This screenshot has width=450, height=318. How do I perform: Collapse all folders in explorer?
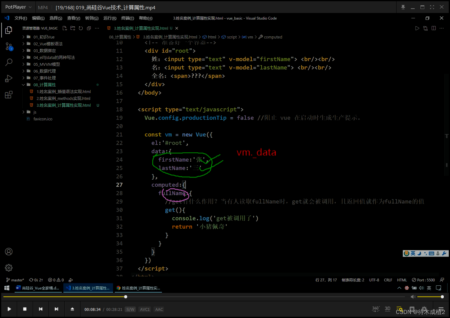89,28
